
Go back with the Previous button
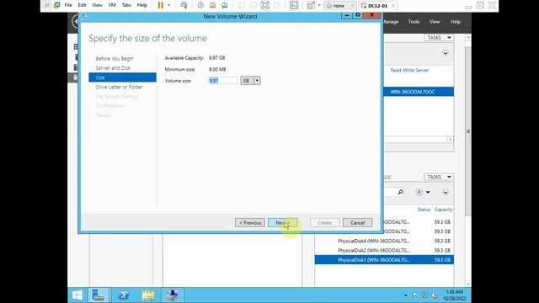[x=250, y=222]
